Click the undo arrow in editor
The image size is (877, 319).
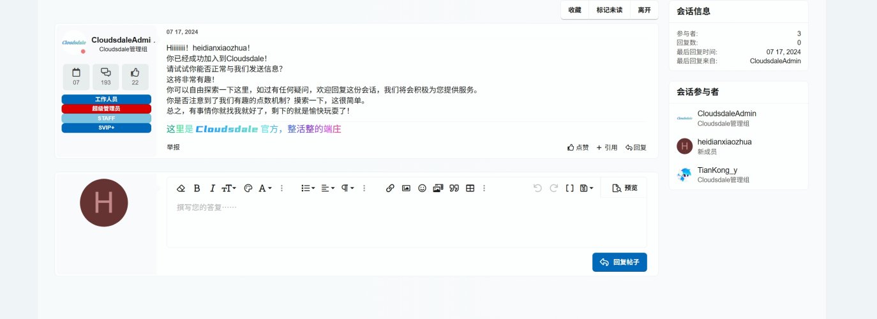[x=537, y=188]
